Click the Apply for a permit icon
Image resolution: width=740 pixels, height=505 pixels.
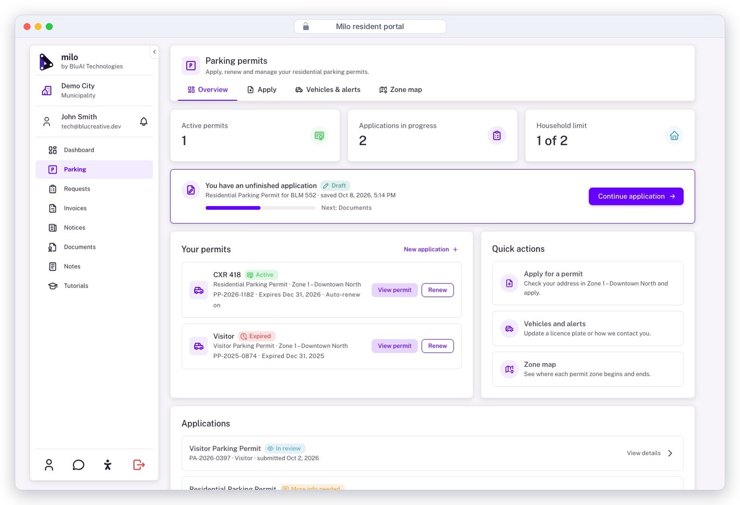(x=509, y=283)
